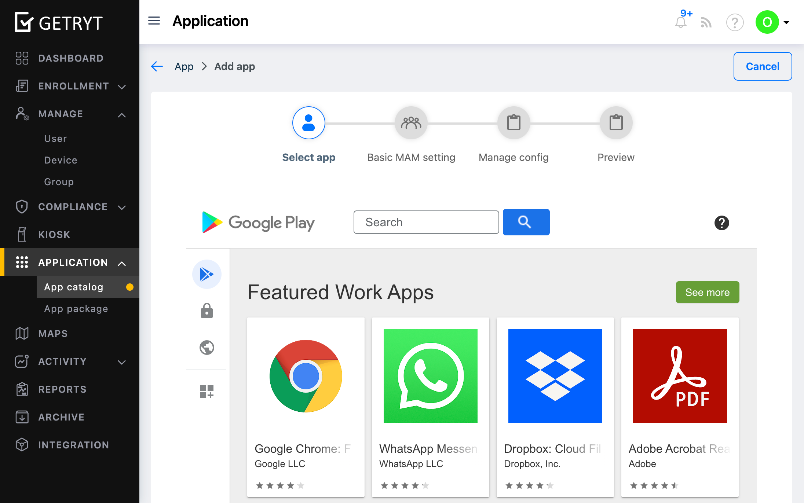Open the Google Chrome app card
Image resolution: width=804 pixels, height=503 pixels.
[x=306, y=407]
